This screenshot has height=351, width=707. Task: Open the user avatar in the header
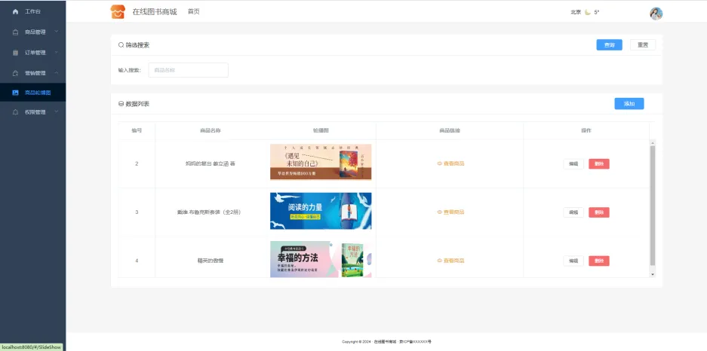[656, 13]
